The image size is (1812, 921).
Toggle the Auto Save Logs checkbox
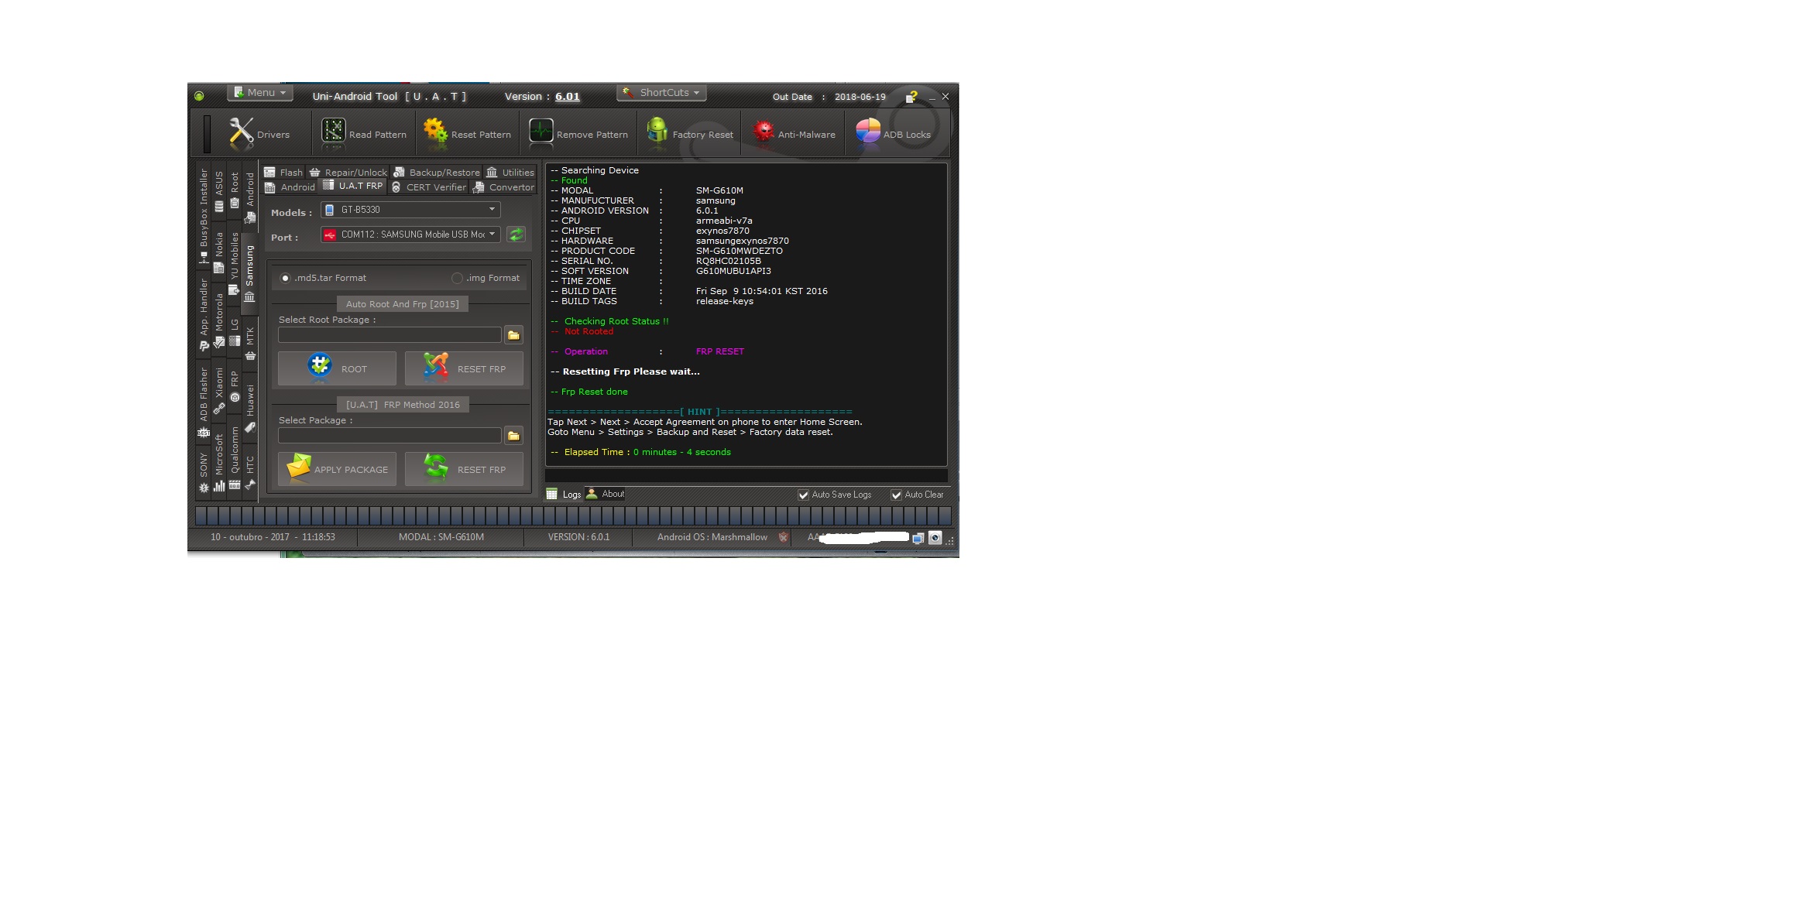804,495
